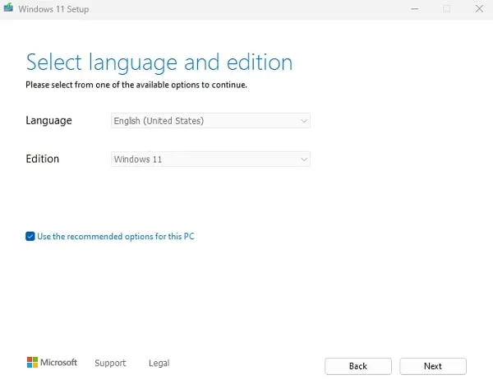This screenshot has width=493, height=389.
Task: Click the Windows 11 Setup title bar icon
Action: tap(8, 7)
